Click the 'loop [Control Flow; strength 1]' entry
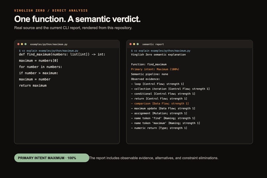 [157, 84]
